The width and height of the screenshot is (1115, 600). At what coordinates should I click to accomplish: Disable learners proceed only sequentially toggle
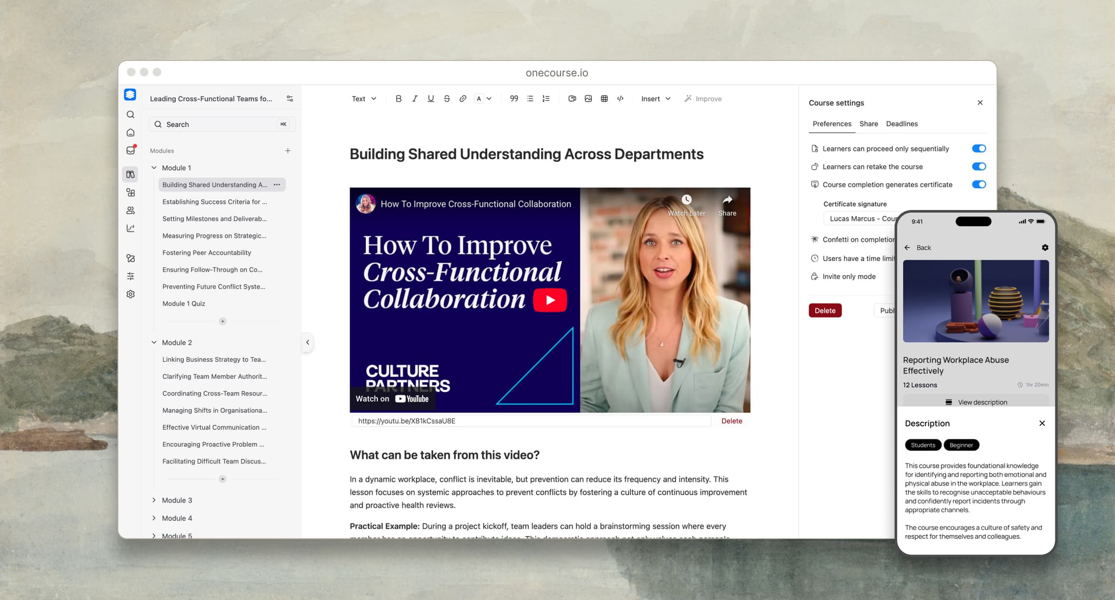[x=978, y=149]
